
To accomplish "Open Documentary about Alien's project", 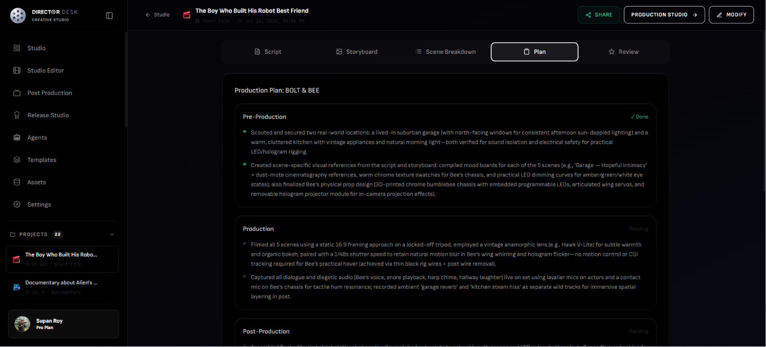I will (62, 287).
